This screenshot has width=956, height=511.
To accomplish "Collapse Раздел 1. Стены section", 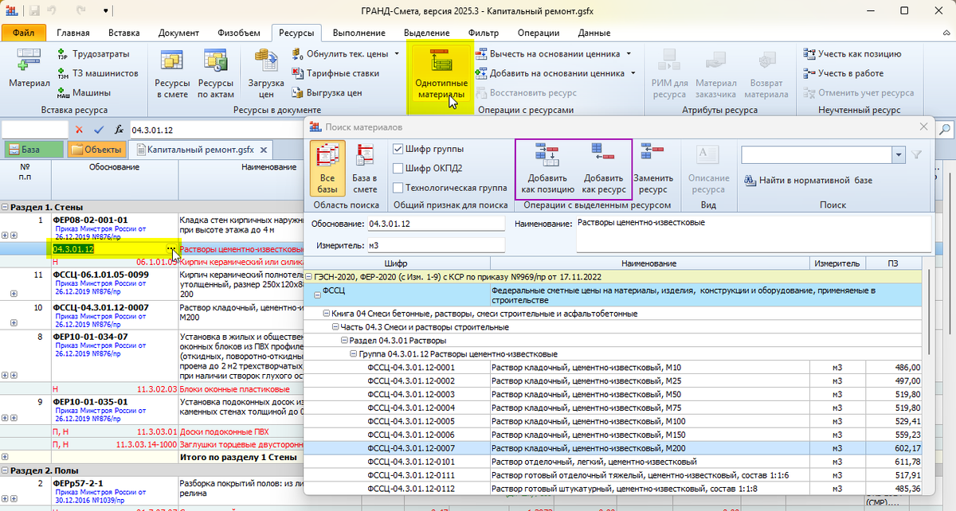I will (x=4, y=207).
